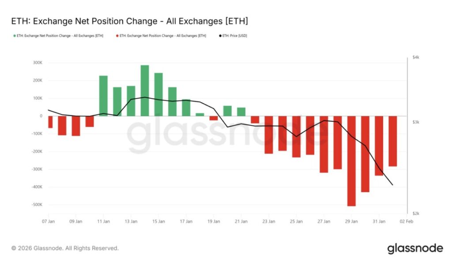Click the end point of the black price line
This screenshot has height=263, width=452.
click(x=392, y=185)
